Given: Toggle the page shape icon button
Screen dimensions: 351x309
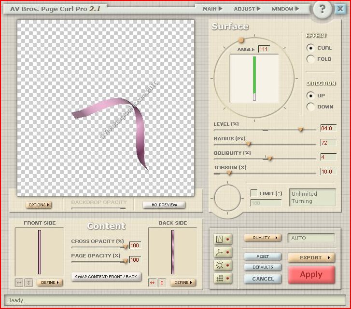Looking at the screenshot, I should pyautogui.click(x=219, y=239).
